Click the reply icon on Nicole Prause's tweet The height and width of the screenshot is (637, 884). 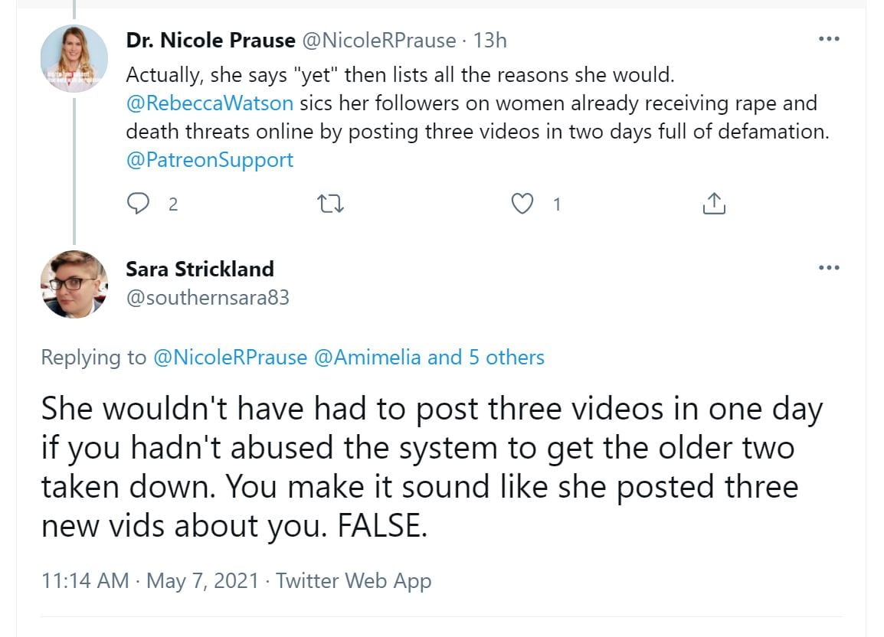pyautogui.click(x=139, y=204)
